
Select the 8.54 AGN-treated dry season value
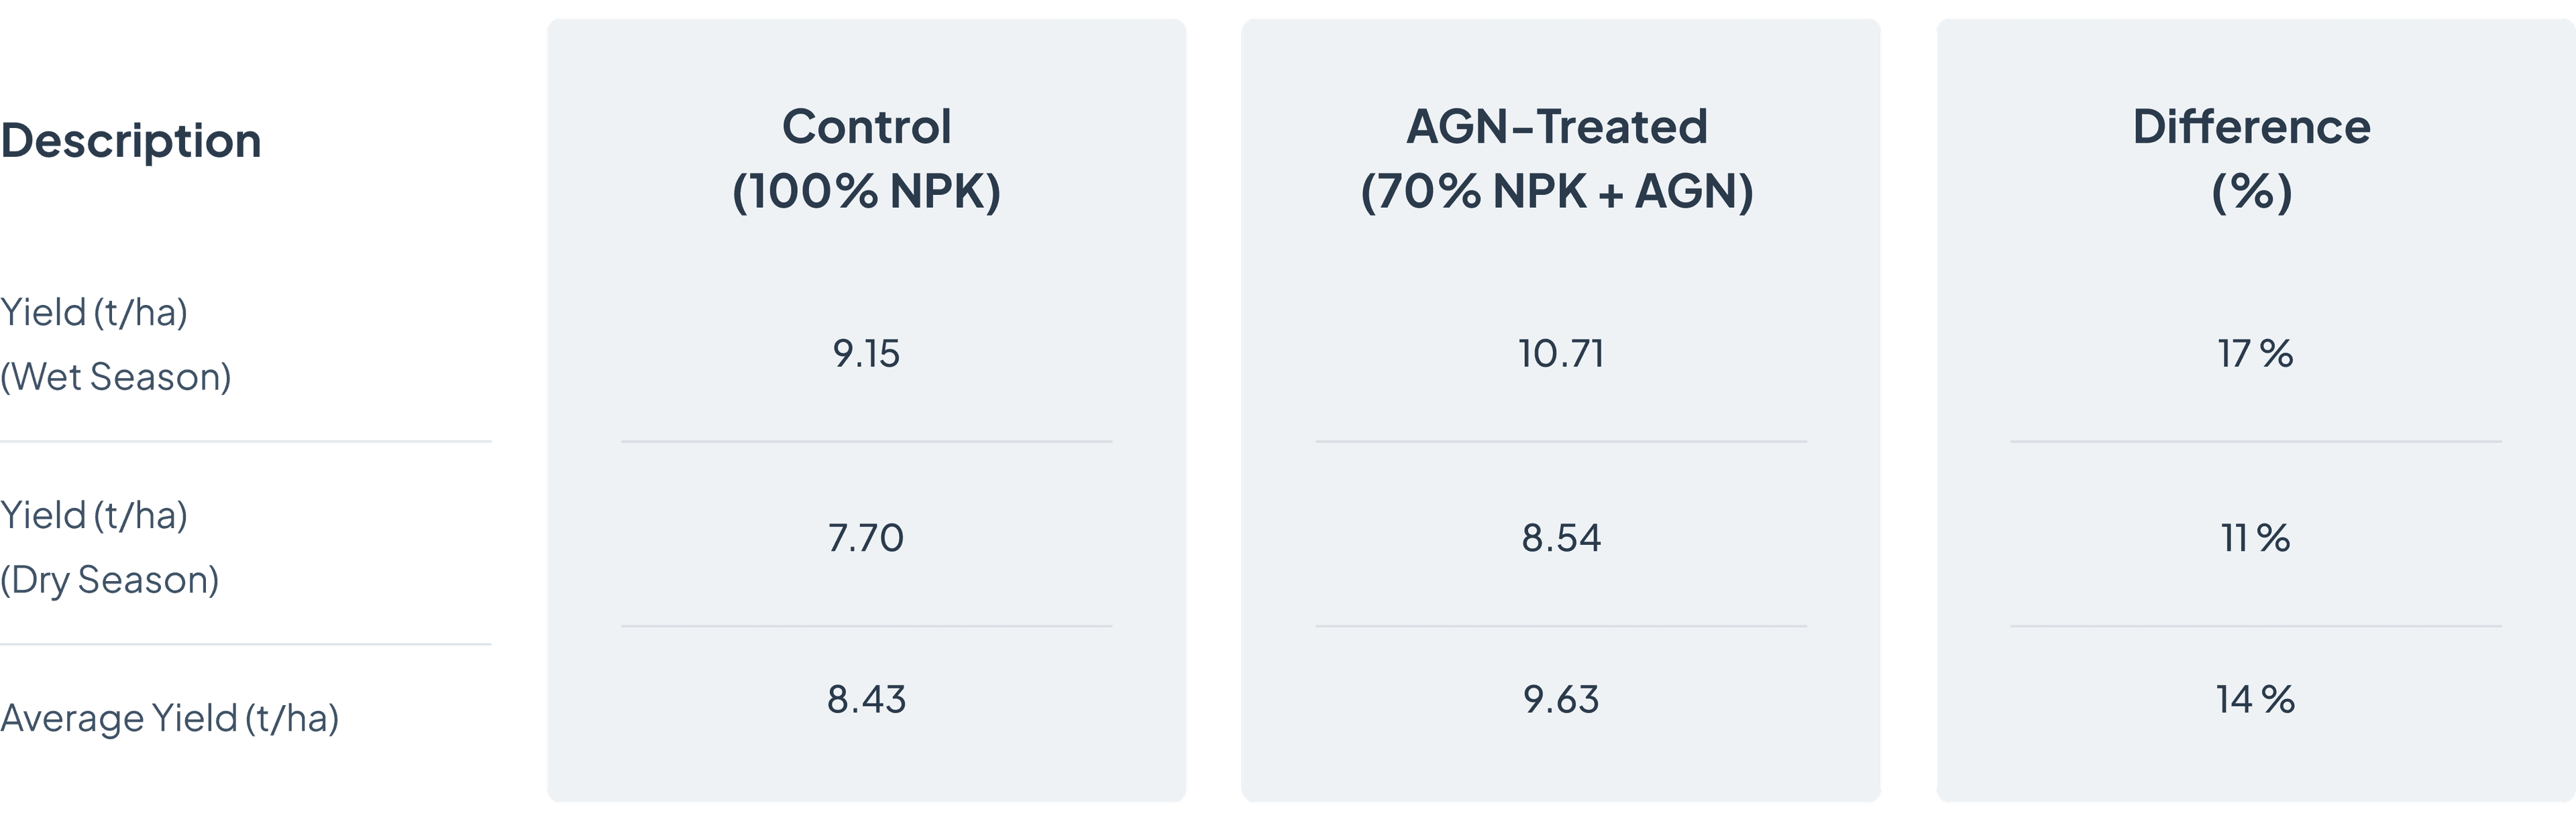(x=1561, y=538)
